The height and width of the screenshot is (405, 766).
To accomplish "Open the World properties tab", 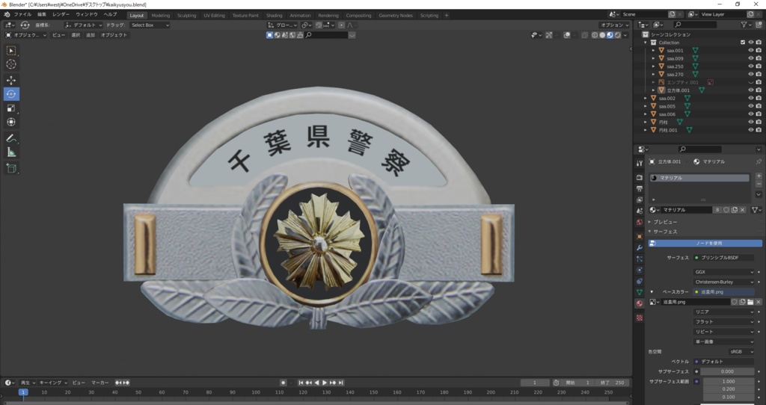I will (640, 223).
